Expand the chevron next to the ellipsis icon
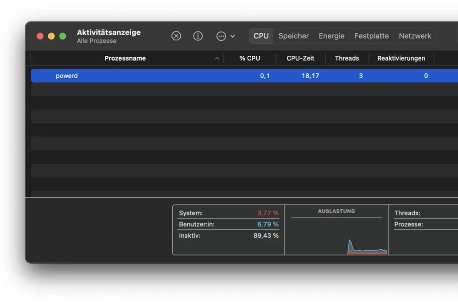Image resolution: width=458 pixels, height=305 pixels. (x=232, y=36)
